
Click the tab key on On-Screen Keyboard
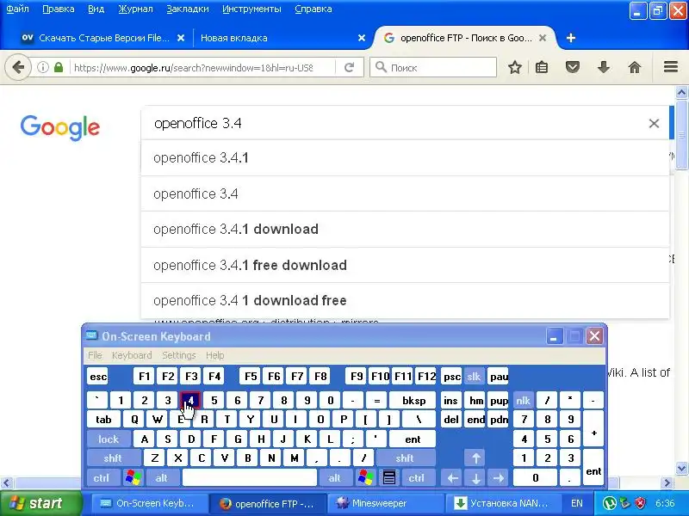[x=103, y=420]
